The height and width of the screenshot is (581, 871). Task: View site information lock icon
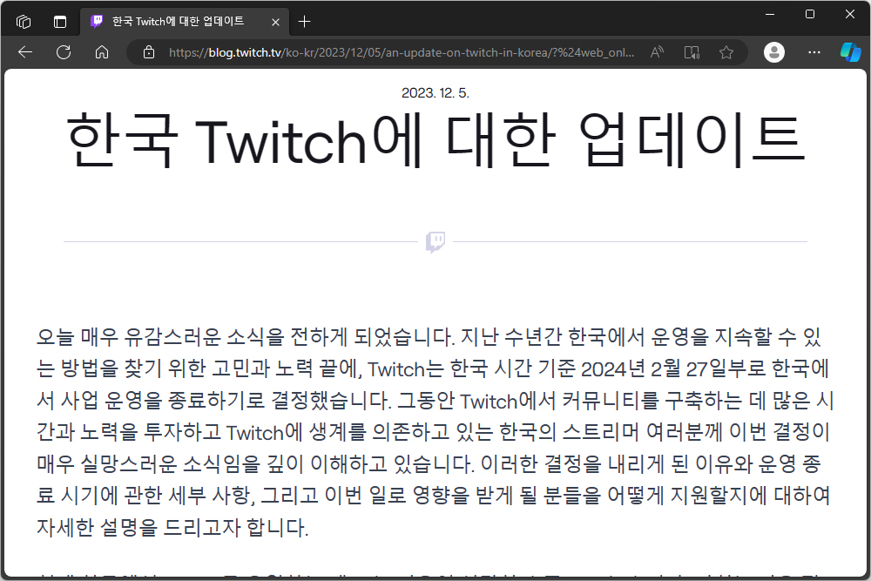[x=148, y=52]
